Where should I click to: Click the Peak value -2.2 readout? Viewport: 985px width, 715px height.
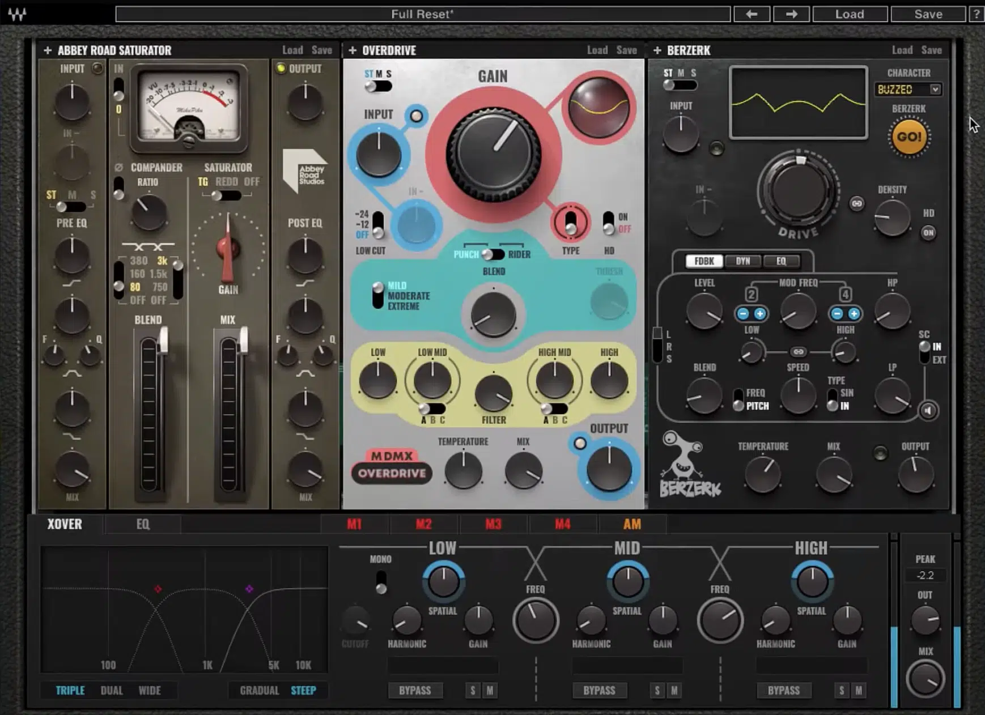pos(925,575)
